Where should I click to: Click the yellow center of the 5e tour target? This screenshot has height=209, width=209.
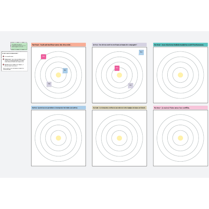coord(119,138)
